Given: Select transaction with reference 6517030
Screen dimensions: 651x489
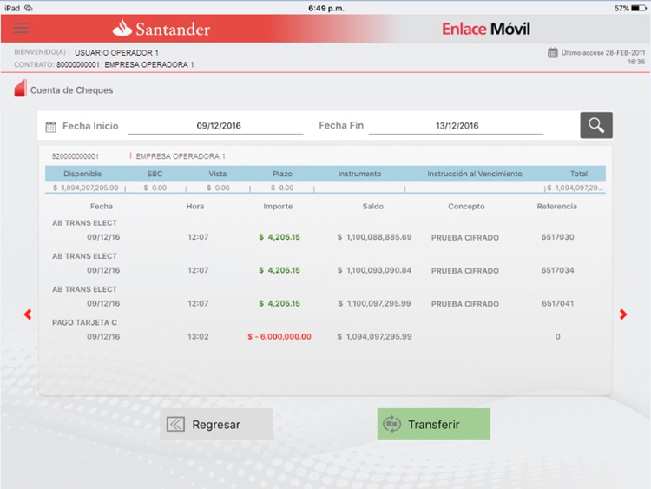Looking at the screenshot, I should tap(557, 237).
